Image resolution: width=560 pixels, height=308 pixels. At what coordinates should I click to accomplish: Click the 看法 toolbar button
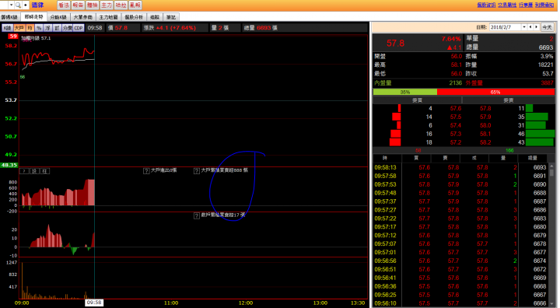click(x=64, y=5)
